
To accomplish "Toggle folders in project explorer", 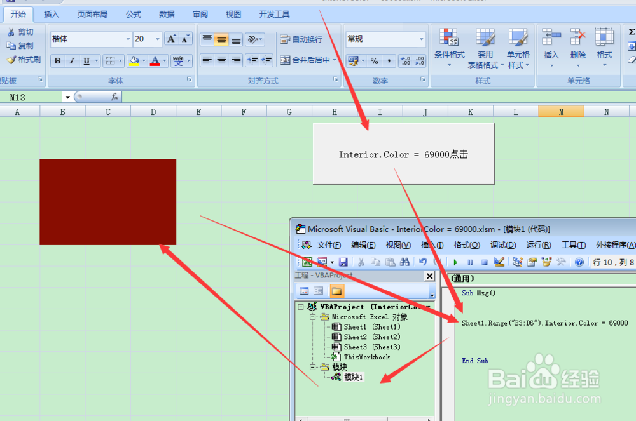I will pyautogui.click(x=336, y=291).
